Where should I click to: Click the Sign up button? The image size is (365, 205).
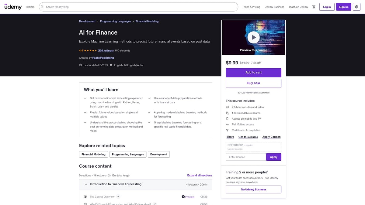click(x=344, y=7)
